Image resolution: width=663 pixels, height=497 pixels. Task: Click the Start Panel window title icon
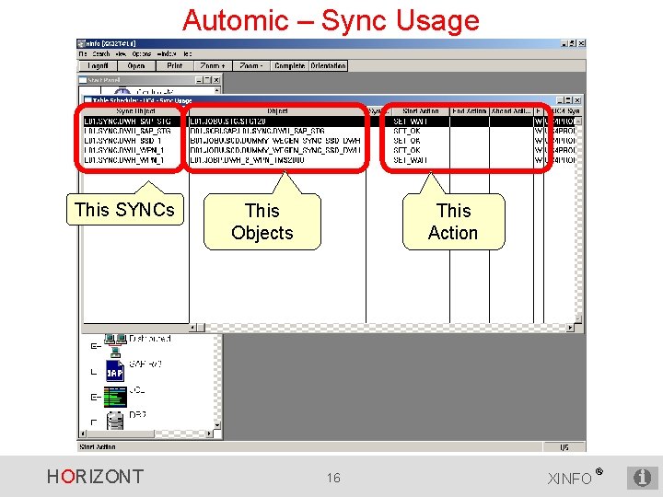tap(83, 80)
